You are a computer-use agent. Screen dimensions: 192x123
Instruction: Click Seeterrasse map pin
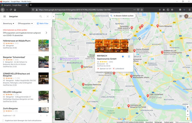[x=82, y=67]
